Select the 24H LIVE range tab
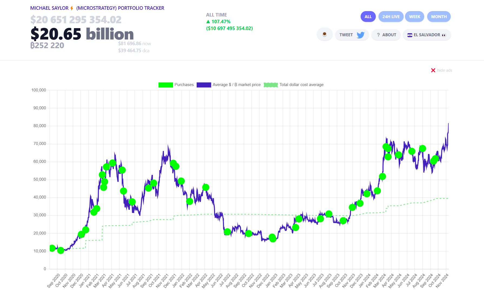The image size is (484, 290). point(391,17)
